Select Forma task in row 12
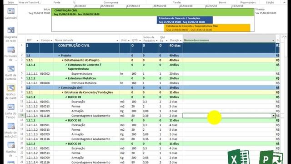 click(x=76, y=106)
